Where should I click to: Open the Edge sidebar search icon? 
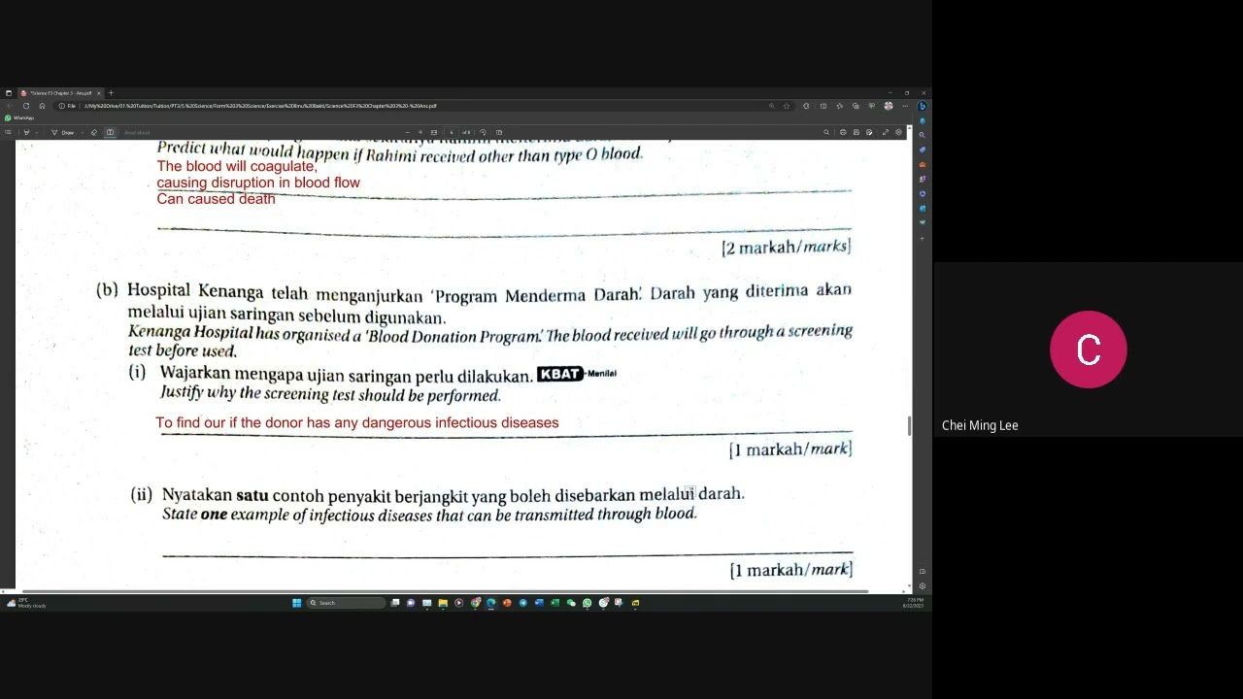coord(923,135)
